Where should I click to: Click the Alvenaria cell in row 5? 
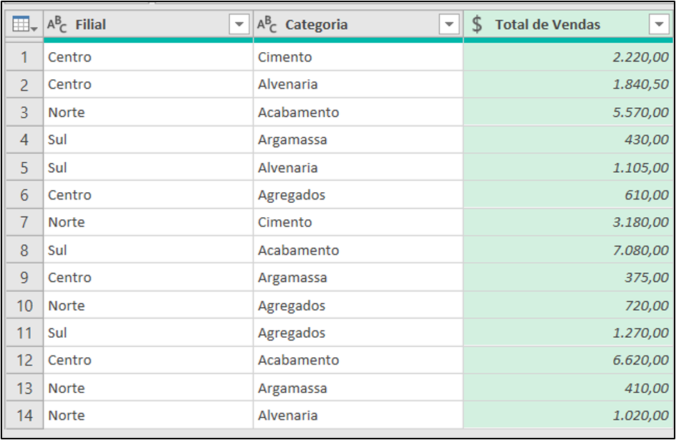[358, 167]
